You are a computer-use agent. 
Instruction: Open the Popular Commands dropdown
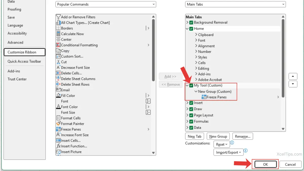click(x=106, y=4)
